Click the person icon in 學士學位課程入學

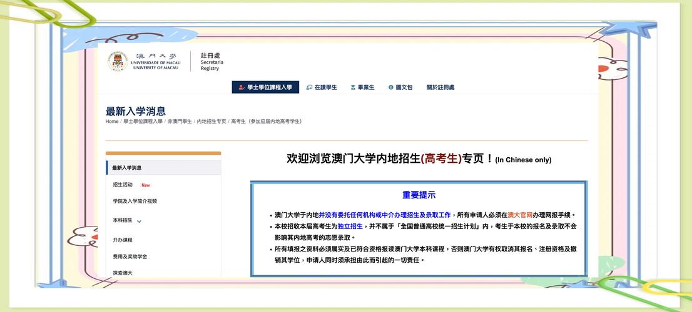[242, 87]
